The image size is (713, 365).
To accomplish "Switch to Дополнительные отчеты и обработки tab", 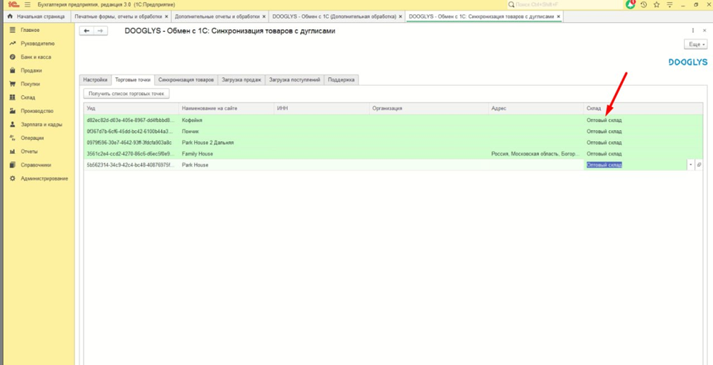I will [x=217, y=16].
